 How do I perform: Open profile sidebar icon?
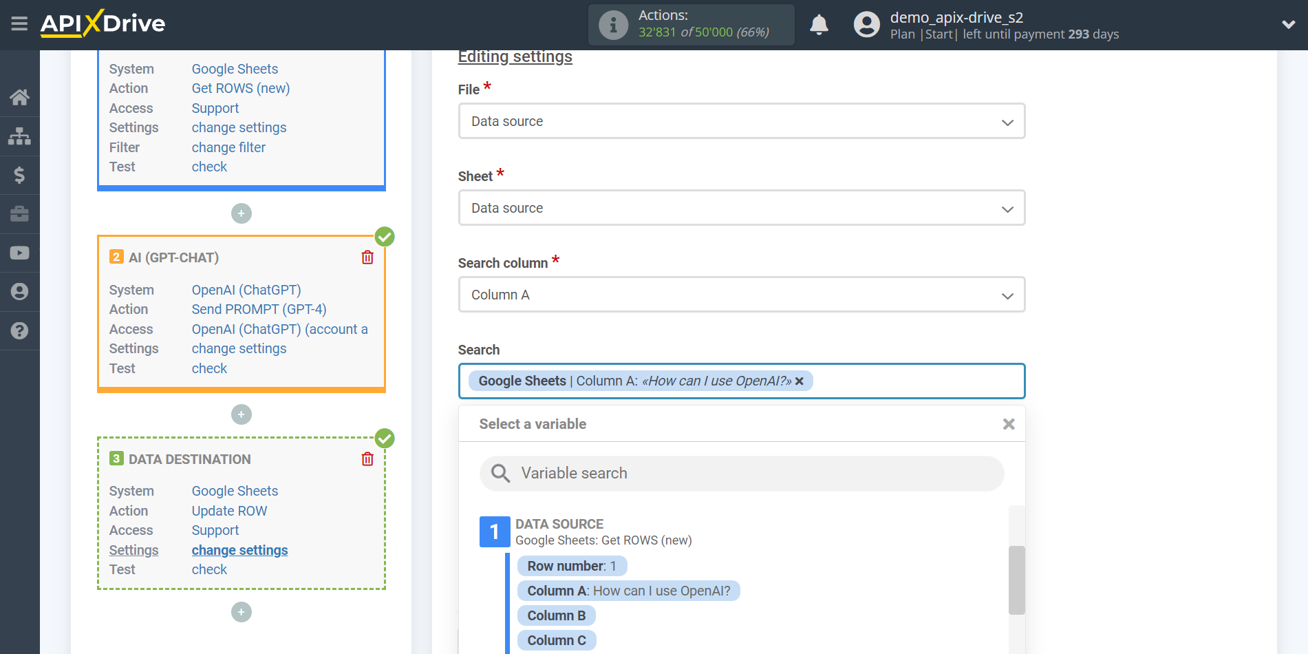click(19, 292)
